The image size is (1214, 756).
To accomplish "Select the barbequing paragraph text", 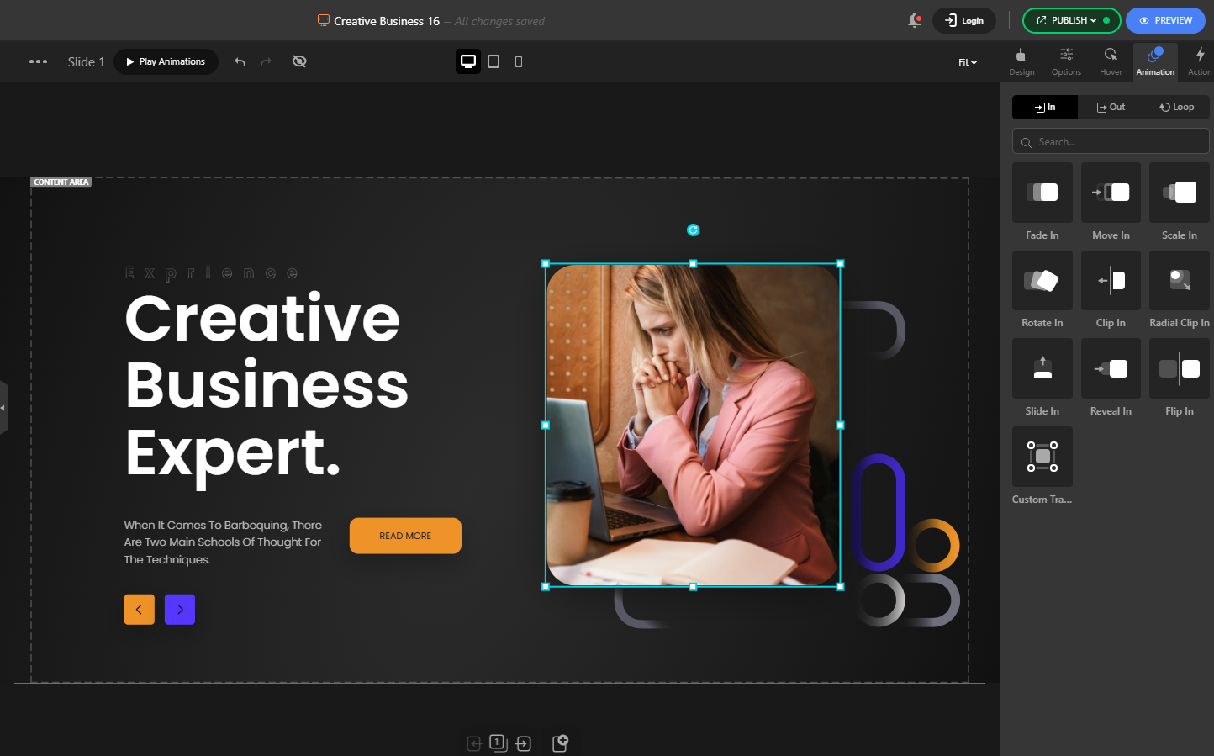I will point(223,542).
